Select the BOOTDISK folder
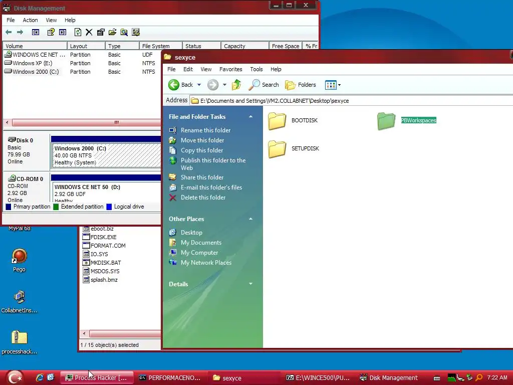The width and height of the screenshot is (513, 385). tap(293, 121)
